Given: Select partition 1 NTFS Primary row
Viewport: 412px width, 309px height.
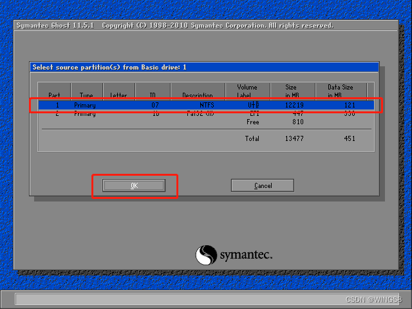Looking at the screenshot, I should [x=206, y=105].
